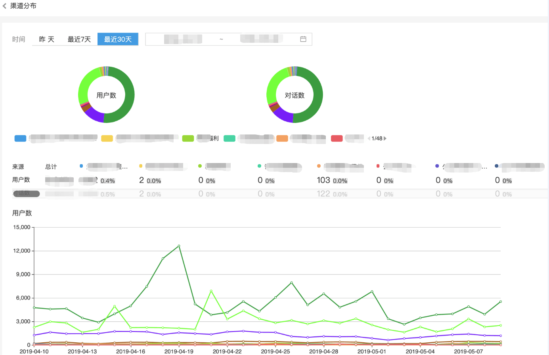Click the 用户数 row label in table
Viewport: 549px width, 355px height.
click(21, 180)
